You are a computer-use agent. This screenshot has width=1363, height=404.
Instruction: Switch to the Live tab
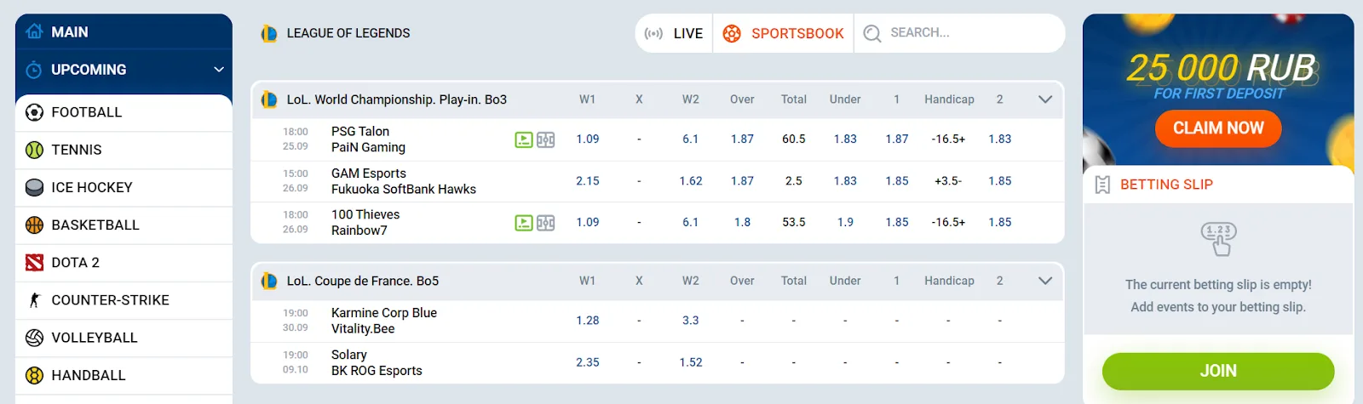tap(675, 34)
